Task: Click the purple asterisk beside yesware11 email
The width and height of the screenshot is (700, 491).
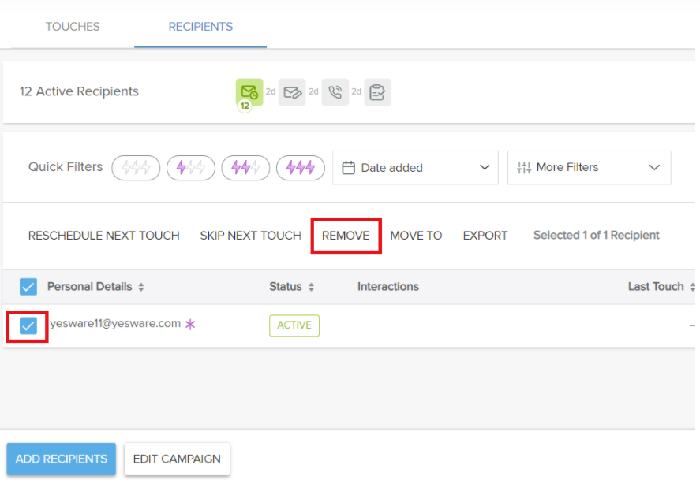Action: (x=190, y=325)
